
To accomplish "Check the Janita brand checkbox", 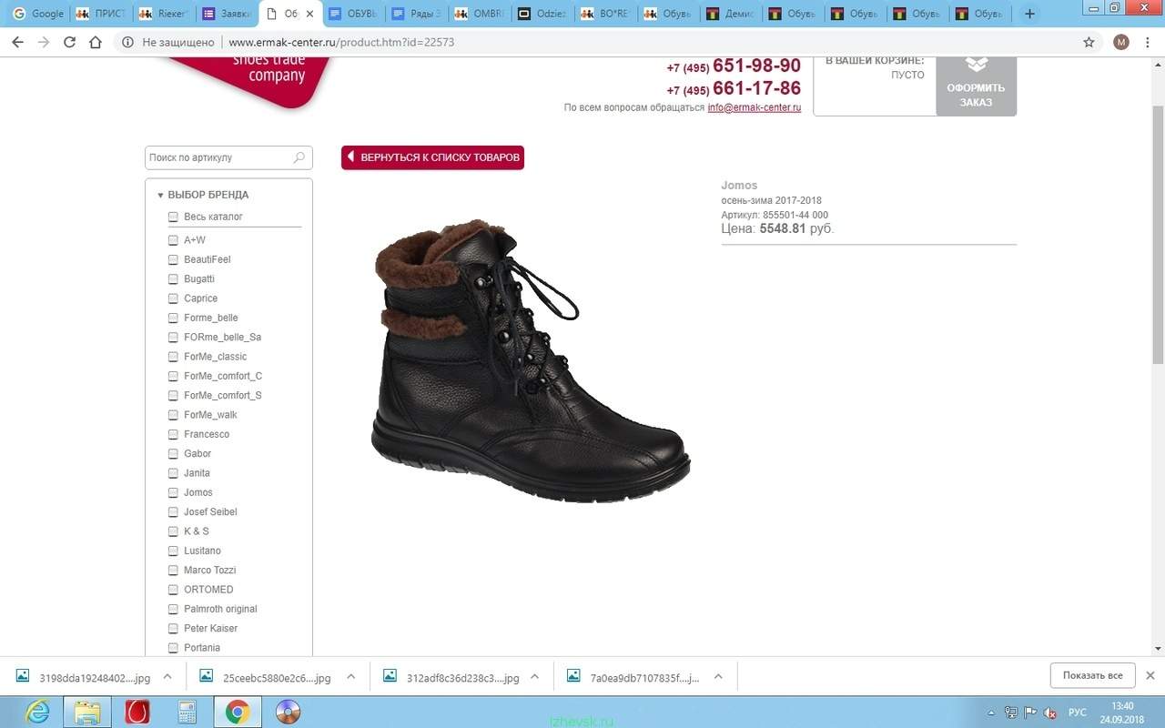I will tap(173, 473).
